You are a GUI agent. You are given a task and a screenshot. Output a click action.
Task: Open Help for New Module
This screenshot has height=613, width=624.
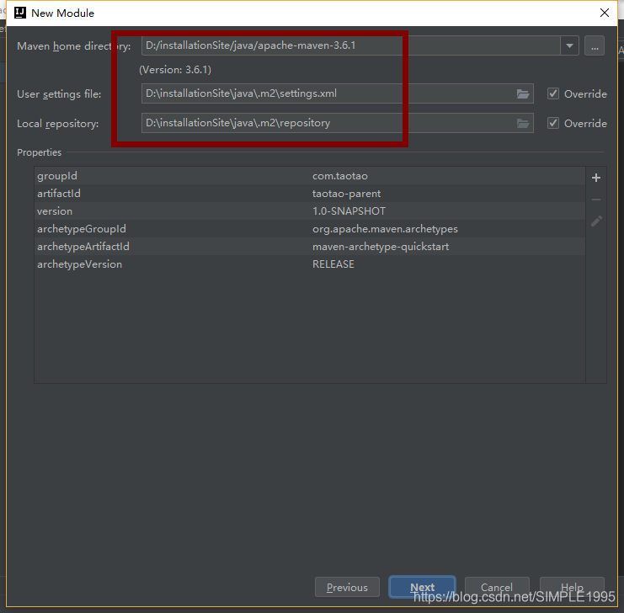click(572, 587)
